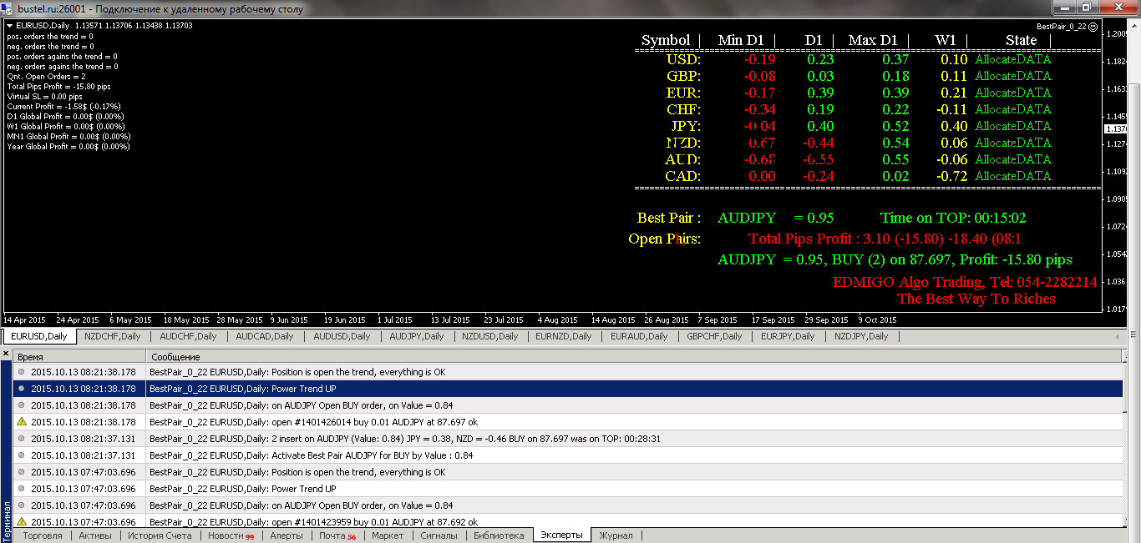Click the Сообщение column header
The width and height of the screenshot is (1141, 543).
pos(633,356)
